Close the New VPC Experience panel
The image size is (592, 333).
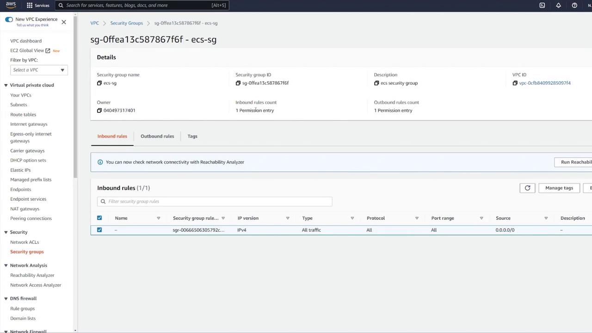64,22
